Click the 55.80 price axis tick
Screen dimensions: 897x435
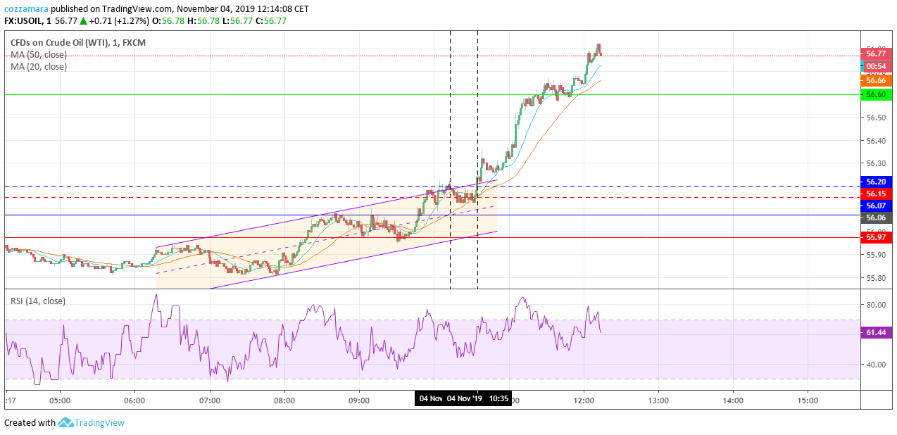(876, 278)
